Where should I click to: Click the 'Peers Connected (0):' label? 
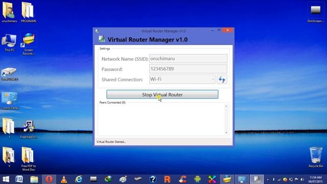[112, 102]
